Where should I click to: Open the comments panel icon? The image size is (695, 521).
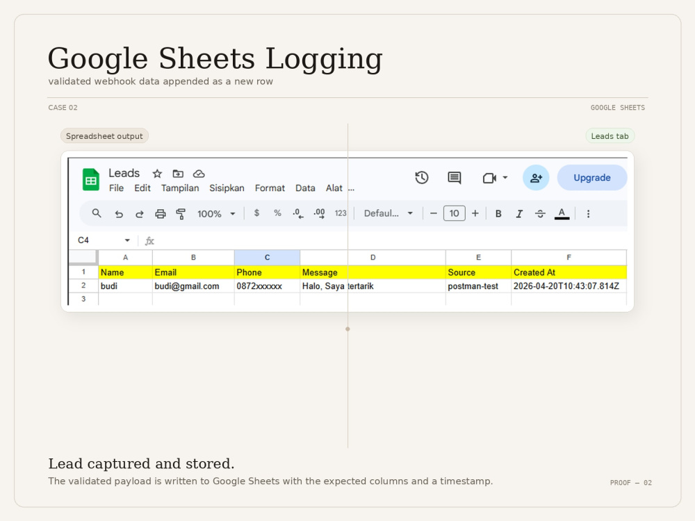[x=455, y=178]
